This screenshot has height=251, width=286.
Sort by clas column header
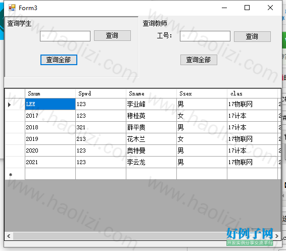[252, 93]
